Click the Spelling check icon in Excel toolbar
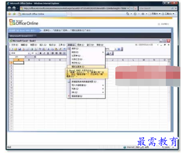This screenshot has width=181, height=153. 40,49
